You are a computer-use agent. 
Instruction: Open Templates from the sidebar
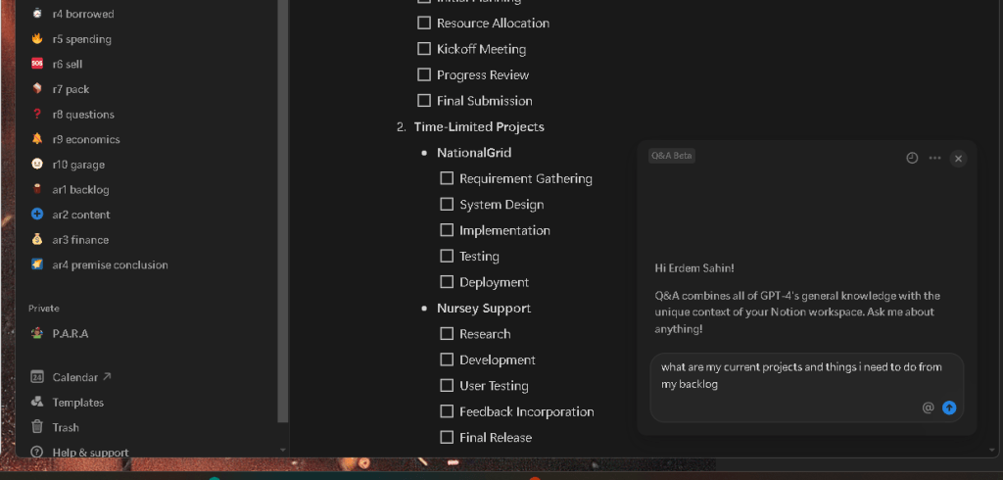click(x=78, y=402)
